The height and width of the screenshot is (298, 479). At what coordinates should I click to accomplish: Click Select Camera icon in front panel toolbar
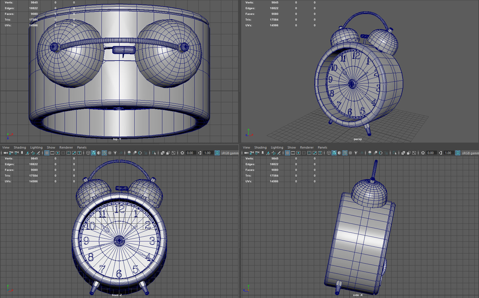[x=5, y=153]
